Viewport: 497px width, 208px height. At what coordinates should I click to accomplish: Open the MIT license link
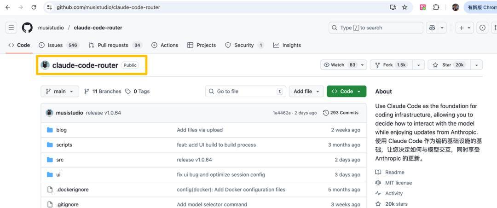click(x=398, y=183)
